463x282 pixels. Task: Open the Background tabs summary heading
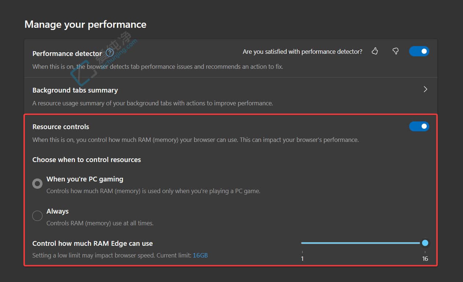coord(75,90)
